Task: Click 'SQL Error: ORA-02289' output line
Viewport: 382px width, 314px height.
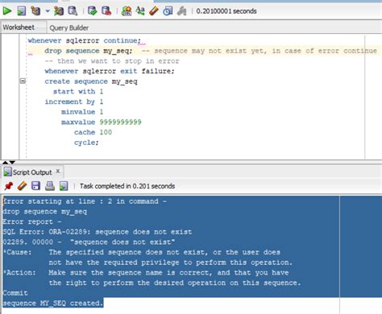Action: [x=98, y=232]
